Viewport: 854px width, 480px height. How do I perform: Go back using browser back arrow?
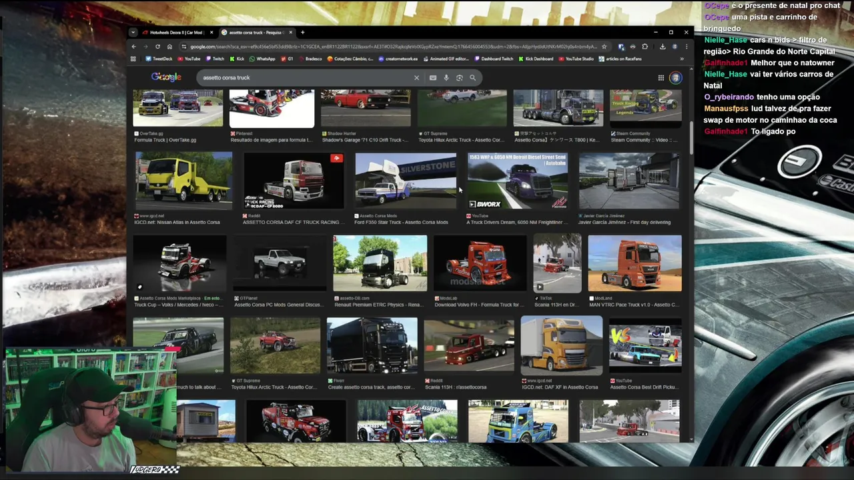(x=133, y=47)
